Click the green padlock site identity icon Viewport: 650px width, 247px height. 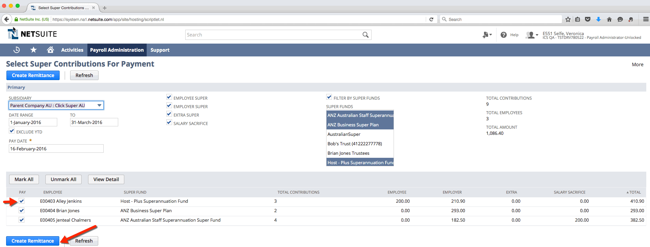[x=16, y=19]
